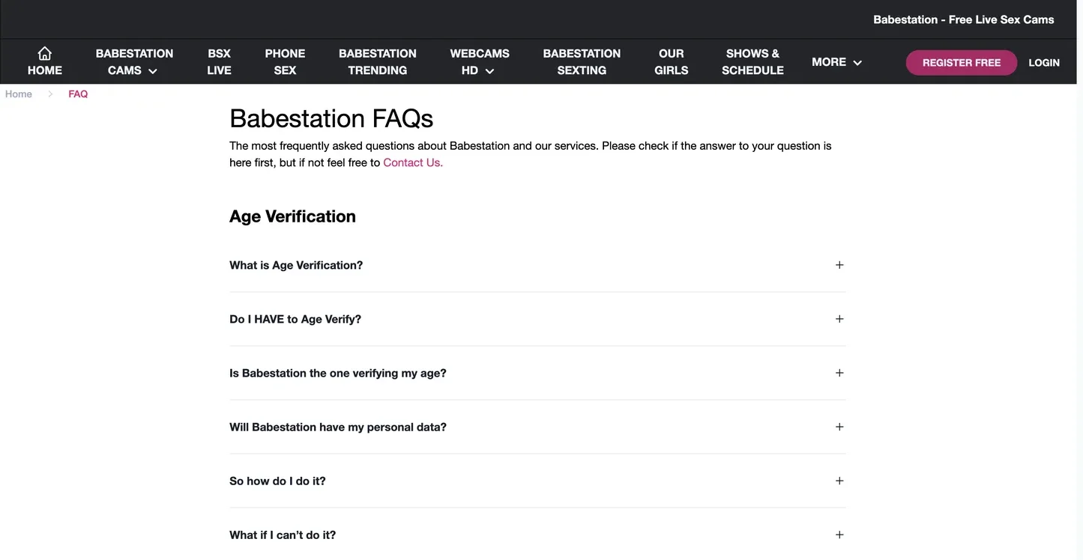Viewport: 1083px width, 560px height.
Task: Open Shows & Schedule nav item
Action: tap(752, 62)
